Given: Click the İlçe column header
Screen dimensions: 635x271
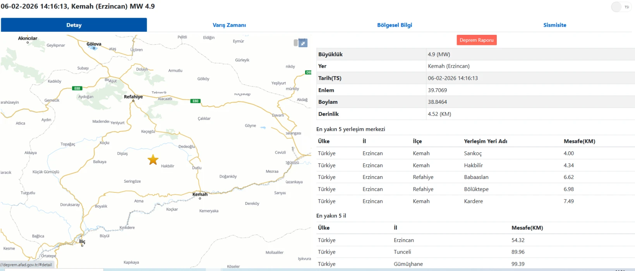Looking at the screenshot, I should click(417, 141).
